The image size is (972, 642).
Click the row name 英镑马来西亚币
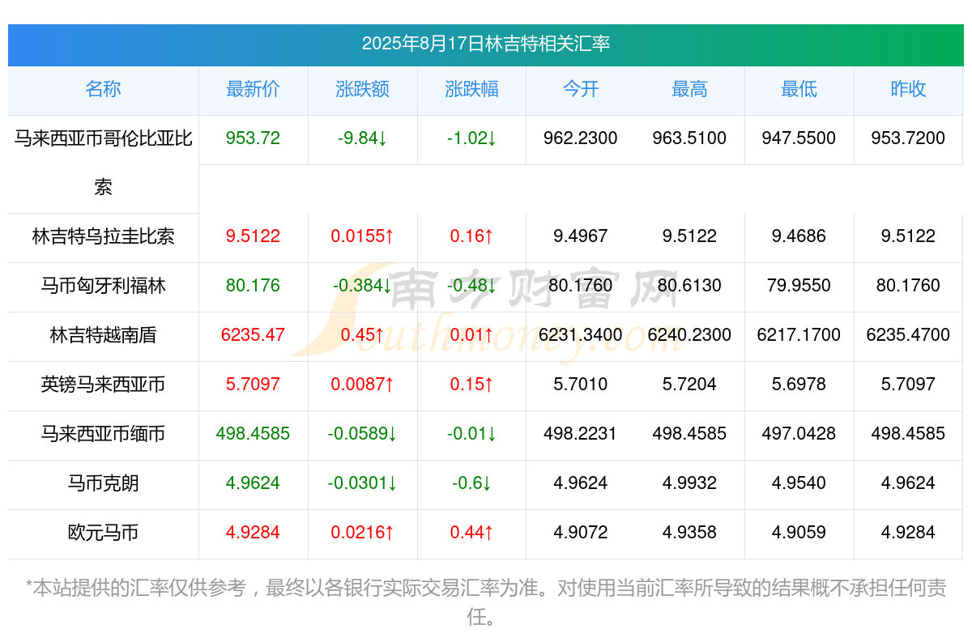[103, 385]
